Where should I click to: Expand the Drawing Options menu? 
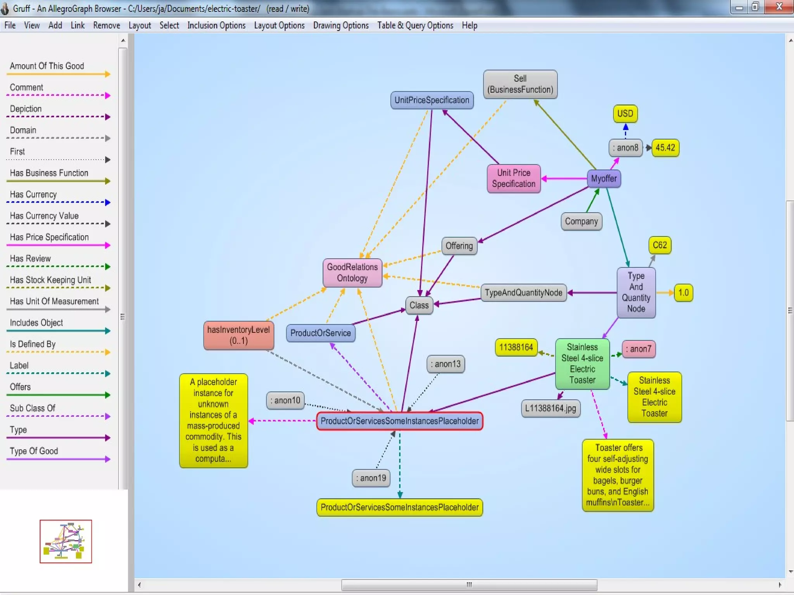(x=341, y=26)
